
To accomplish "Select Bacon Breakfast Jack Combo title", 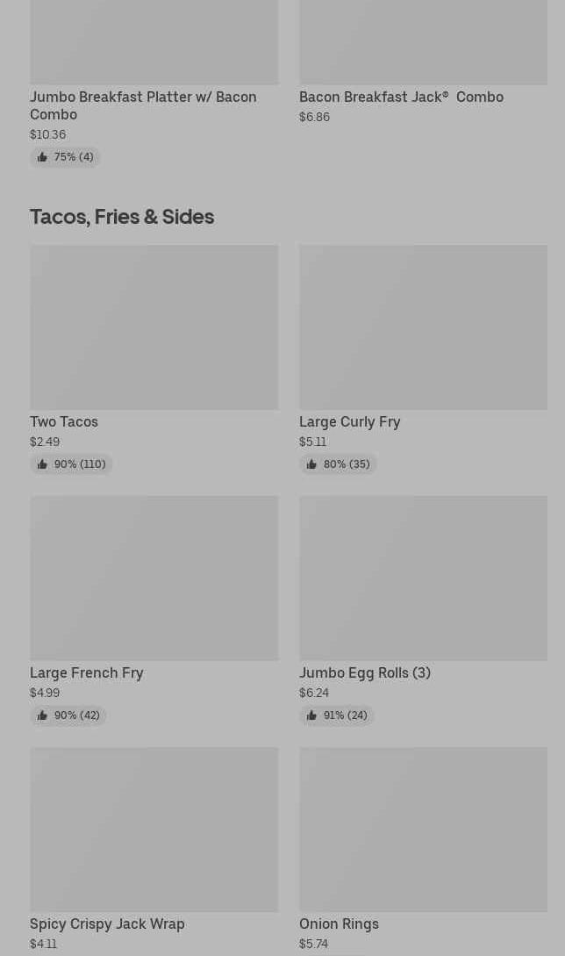I will pos(401,97).
